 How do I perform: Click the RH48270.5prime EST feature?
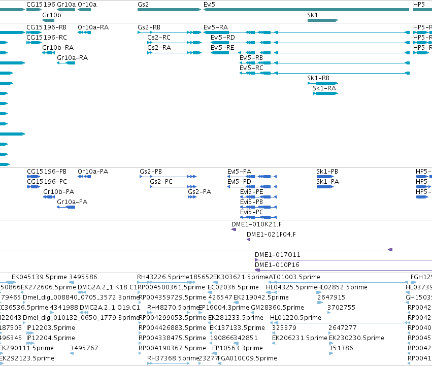pos(169,313)
